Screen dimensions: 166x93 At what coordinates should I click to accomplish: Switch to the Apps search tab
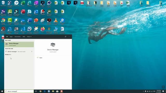[x=11, y=37]
